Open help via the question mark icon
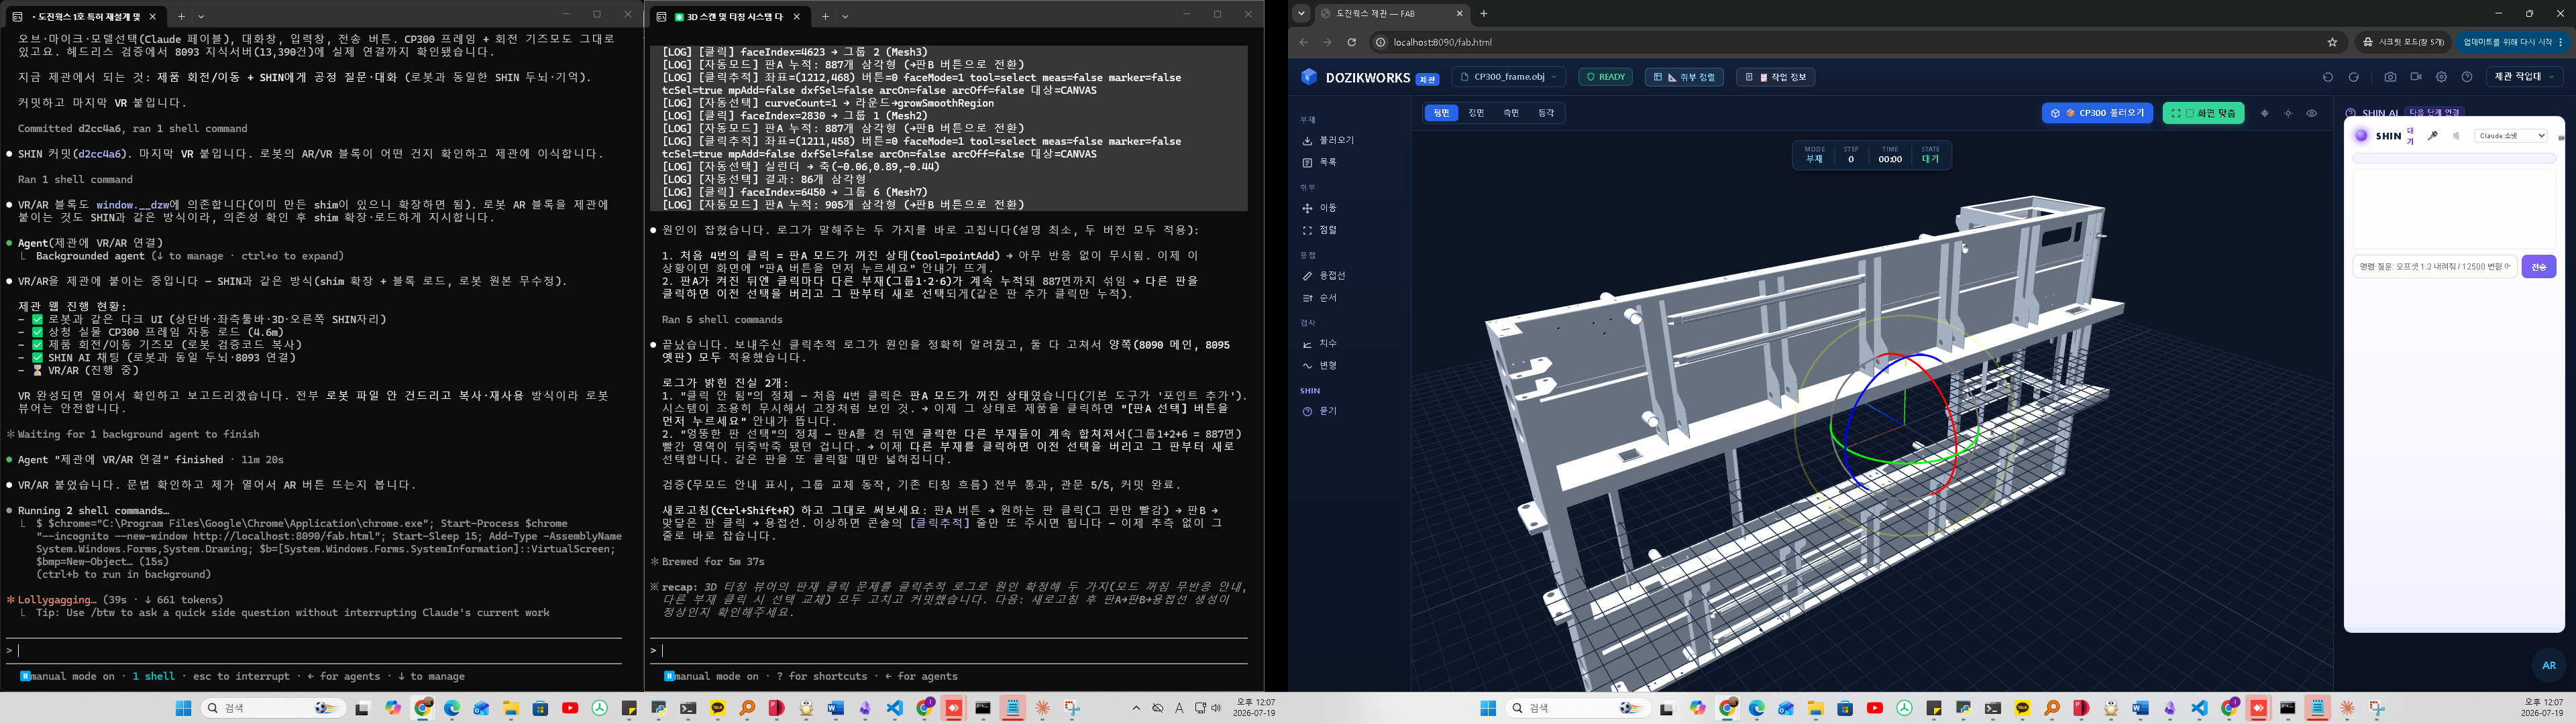 click(2467, 77)
